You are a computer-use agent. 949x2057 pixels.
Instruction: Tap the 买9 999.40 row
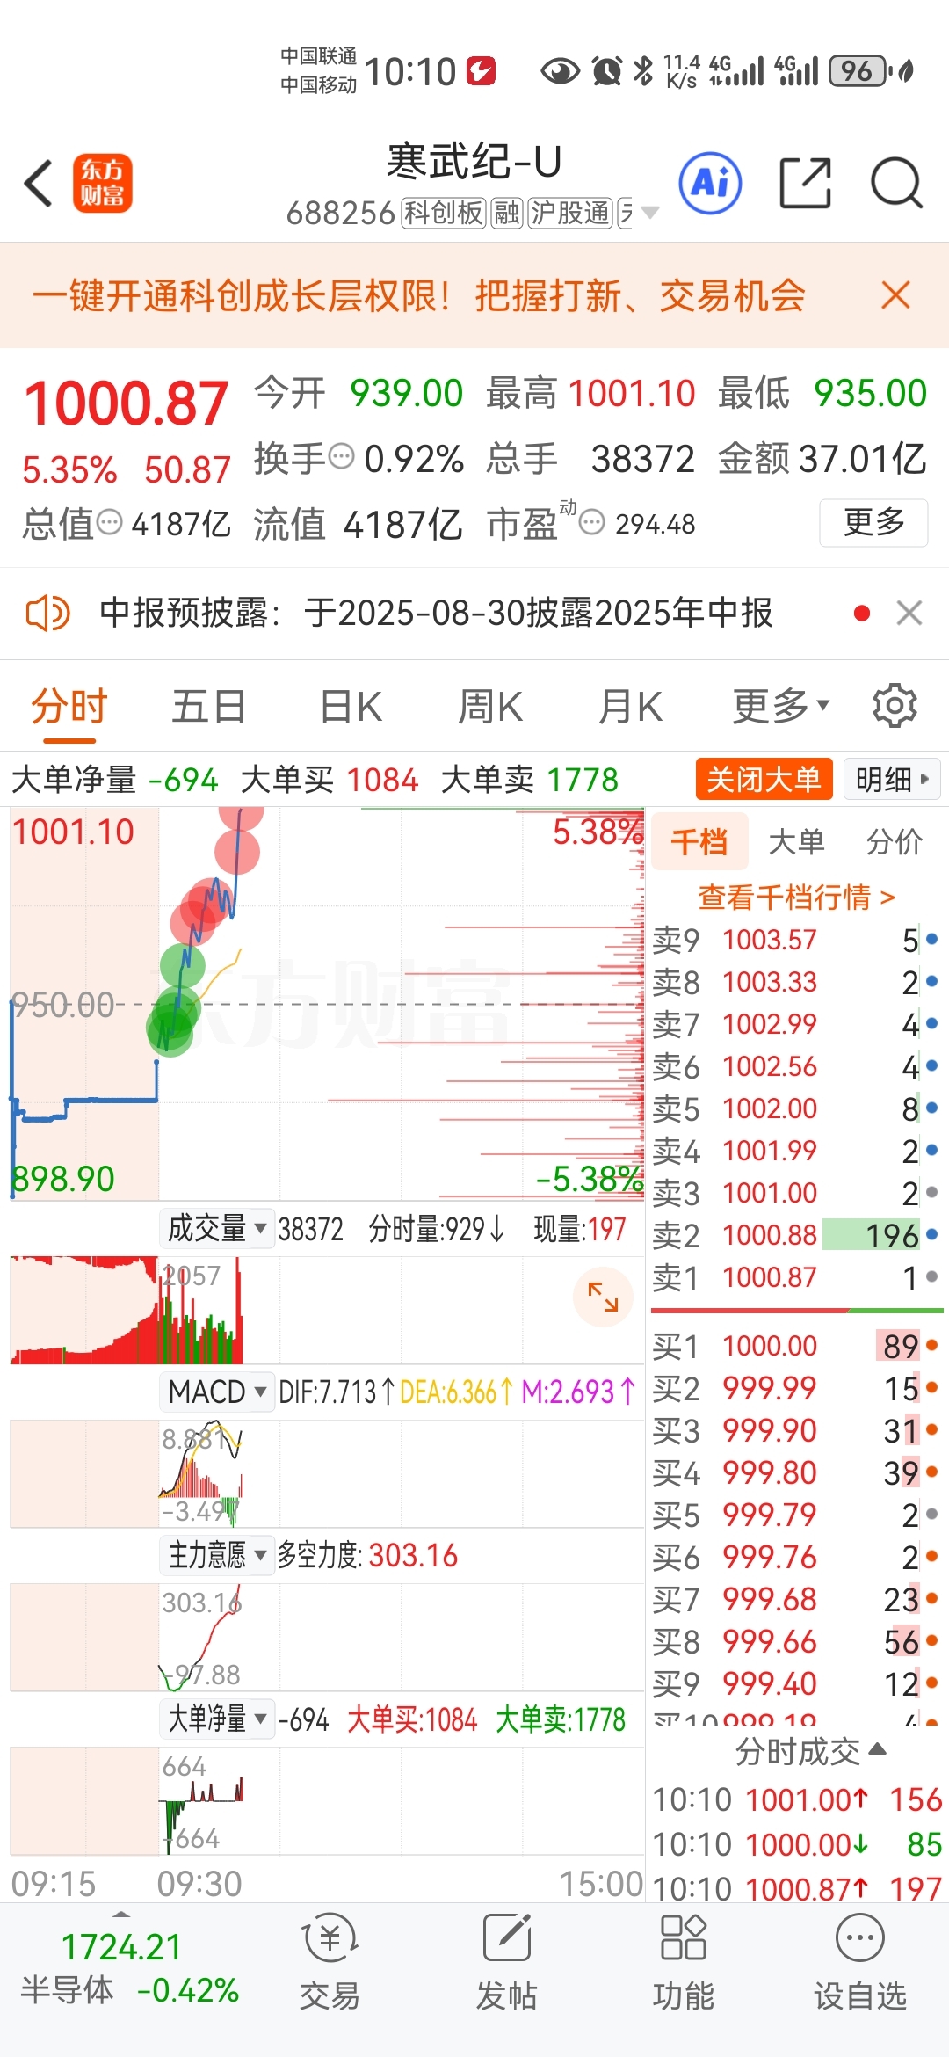[x=796, y=1683]
